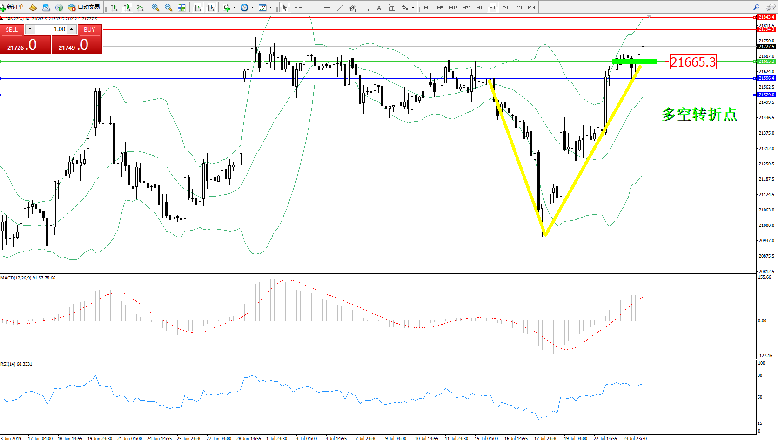The image size is (778, 443).
Task: Switch chart to candlestick mode
Action: click(127, 7)
